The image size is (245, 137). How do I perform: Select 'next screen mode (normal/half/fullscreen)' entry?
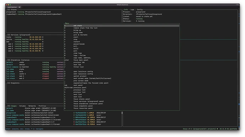point(122,78)
